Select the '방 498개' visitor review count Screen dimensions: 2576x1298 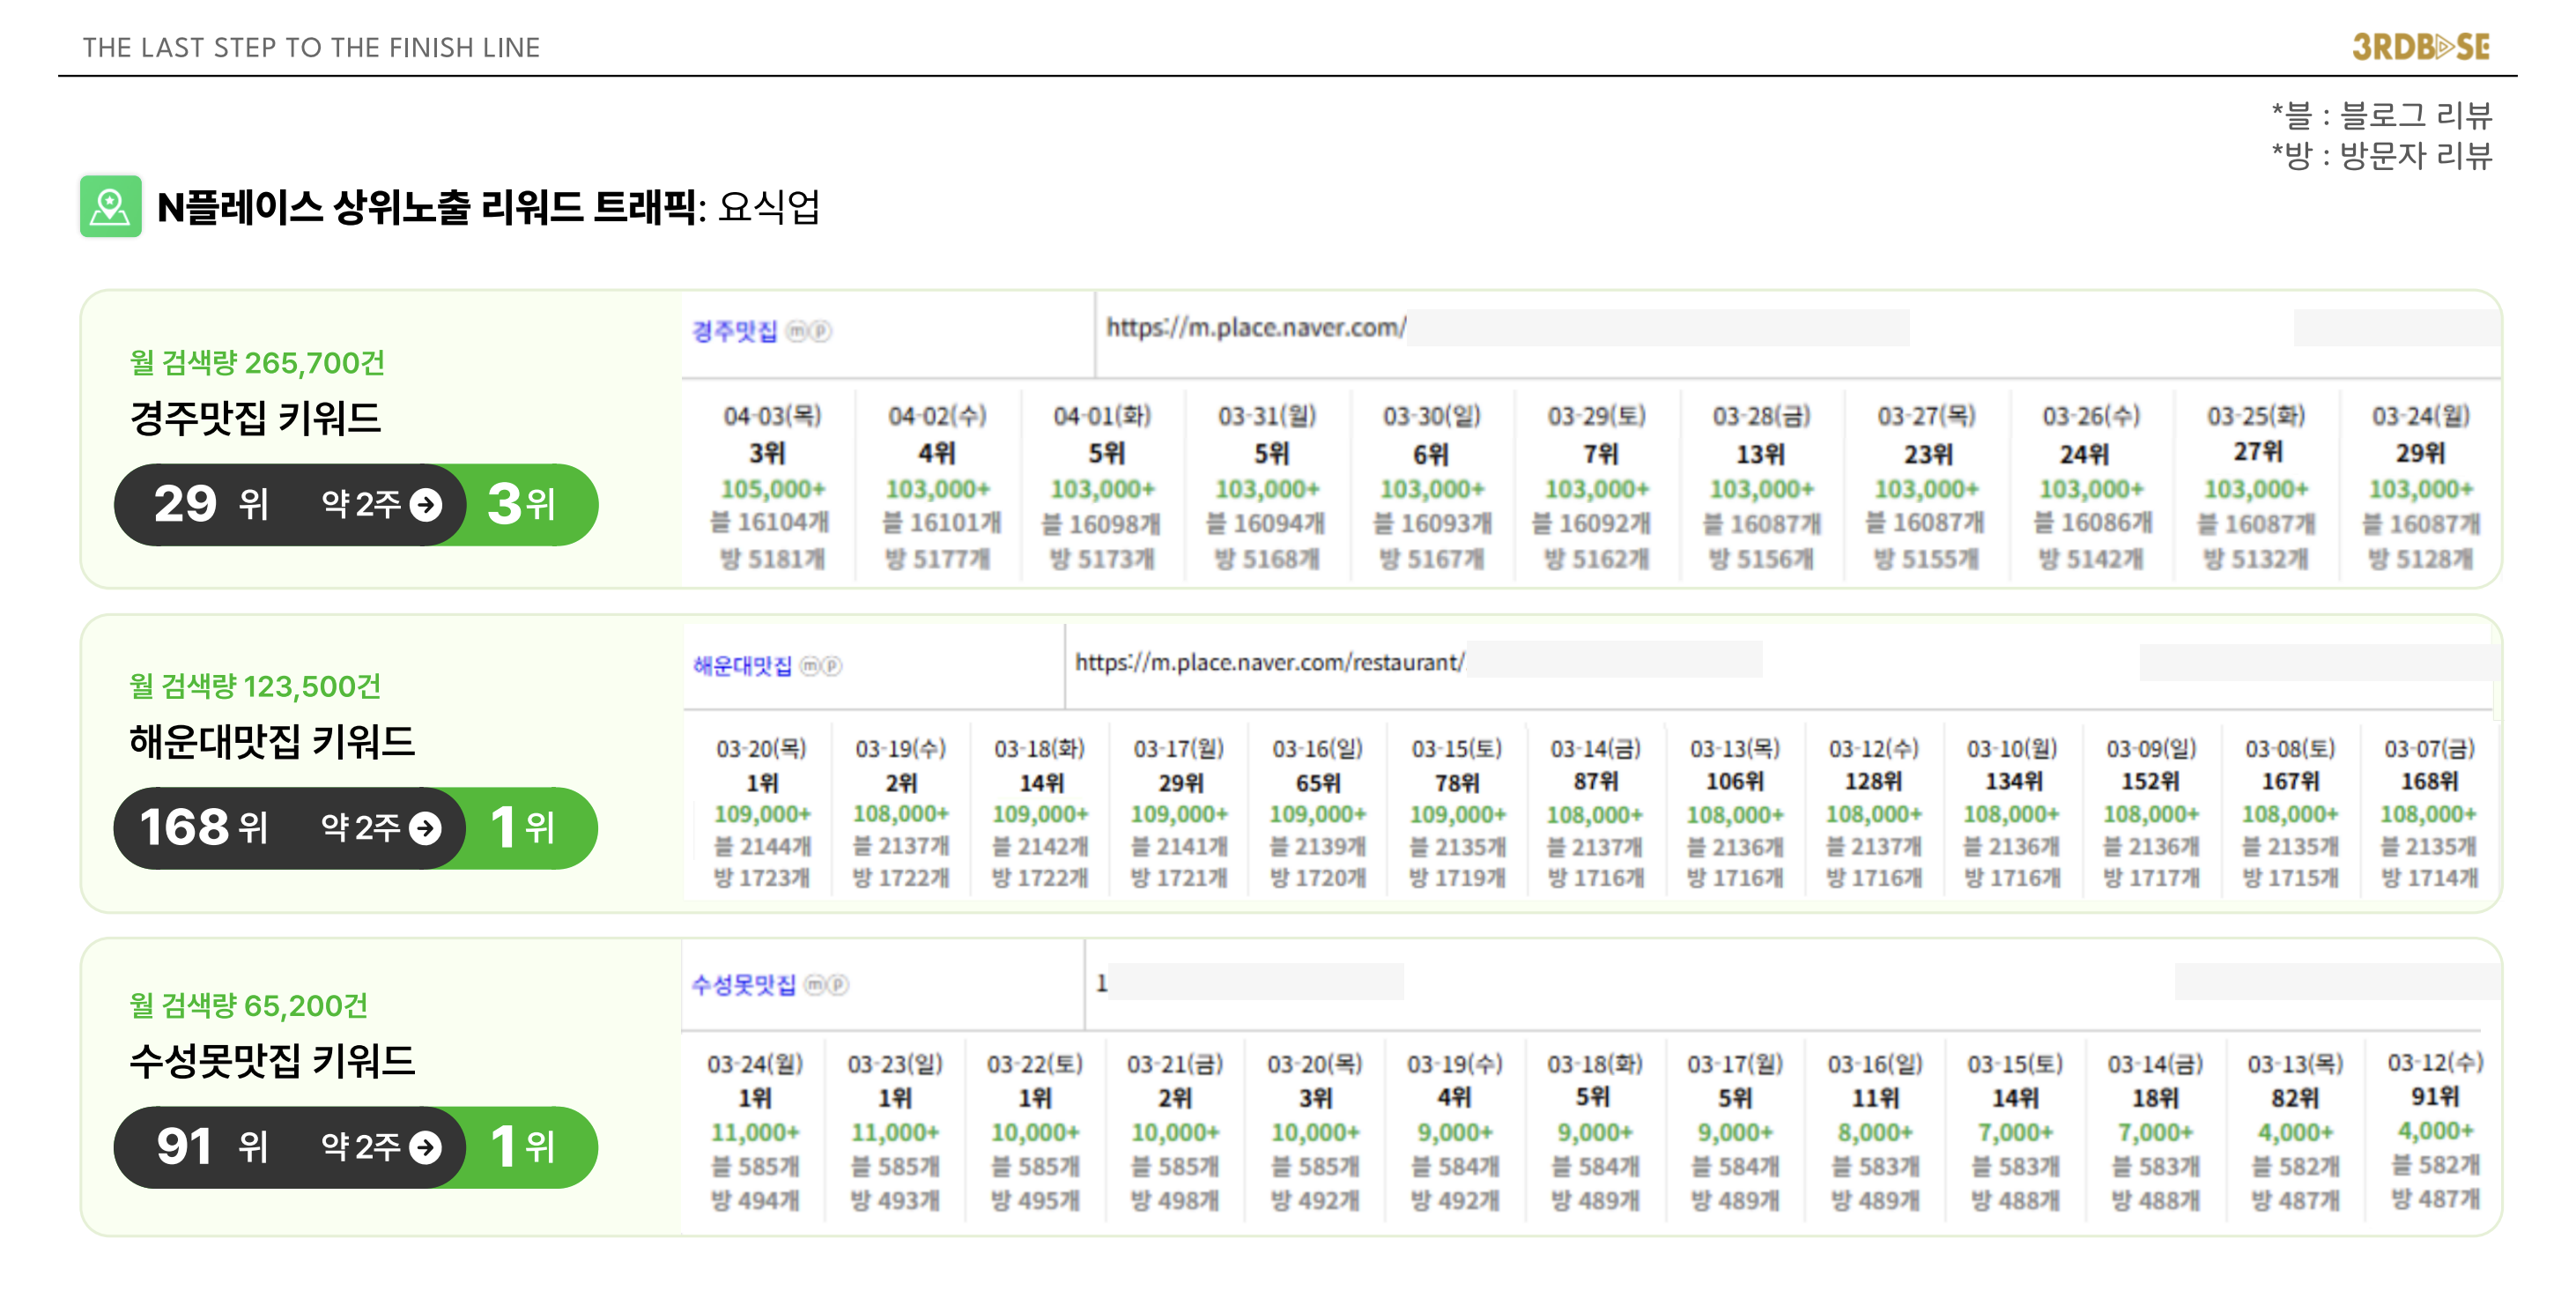click(1175, 1200)
